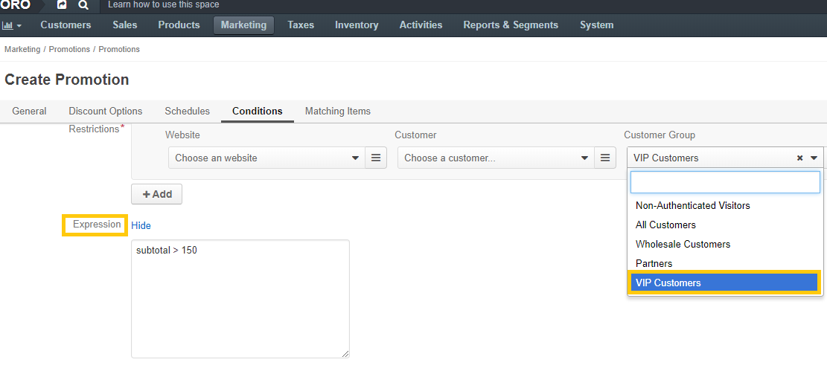Focus the customer group search box
Viewport: 827px width, 371px height.
[725, 182]
